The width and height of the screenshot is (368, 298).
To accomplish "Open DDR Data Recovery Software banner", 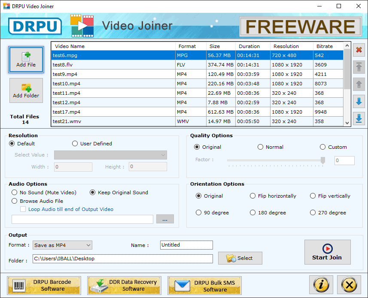I will coord(125,285).
